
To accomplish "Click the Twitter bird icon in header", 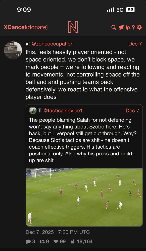I will point(121,27).
